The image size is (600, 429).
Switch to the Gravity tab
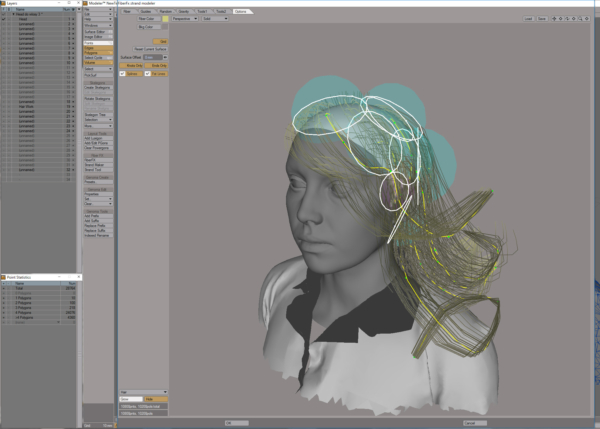coord(184,12)
